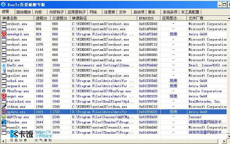
Task: Select the VBoxTray.exe process name
Action: click(18, 91)
